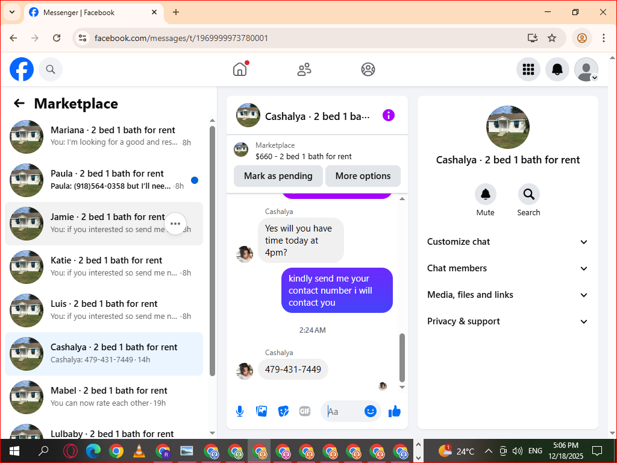Open the emoji picker in message box
The height and width of the screenshot is (463, 617).
(371, 411)
